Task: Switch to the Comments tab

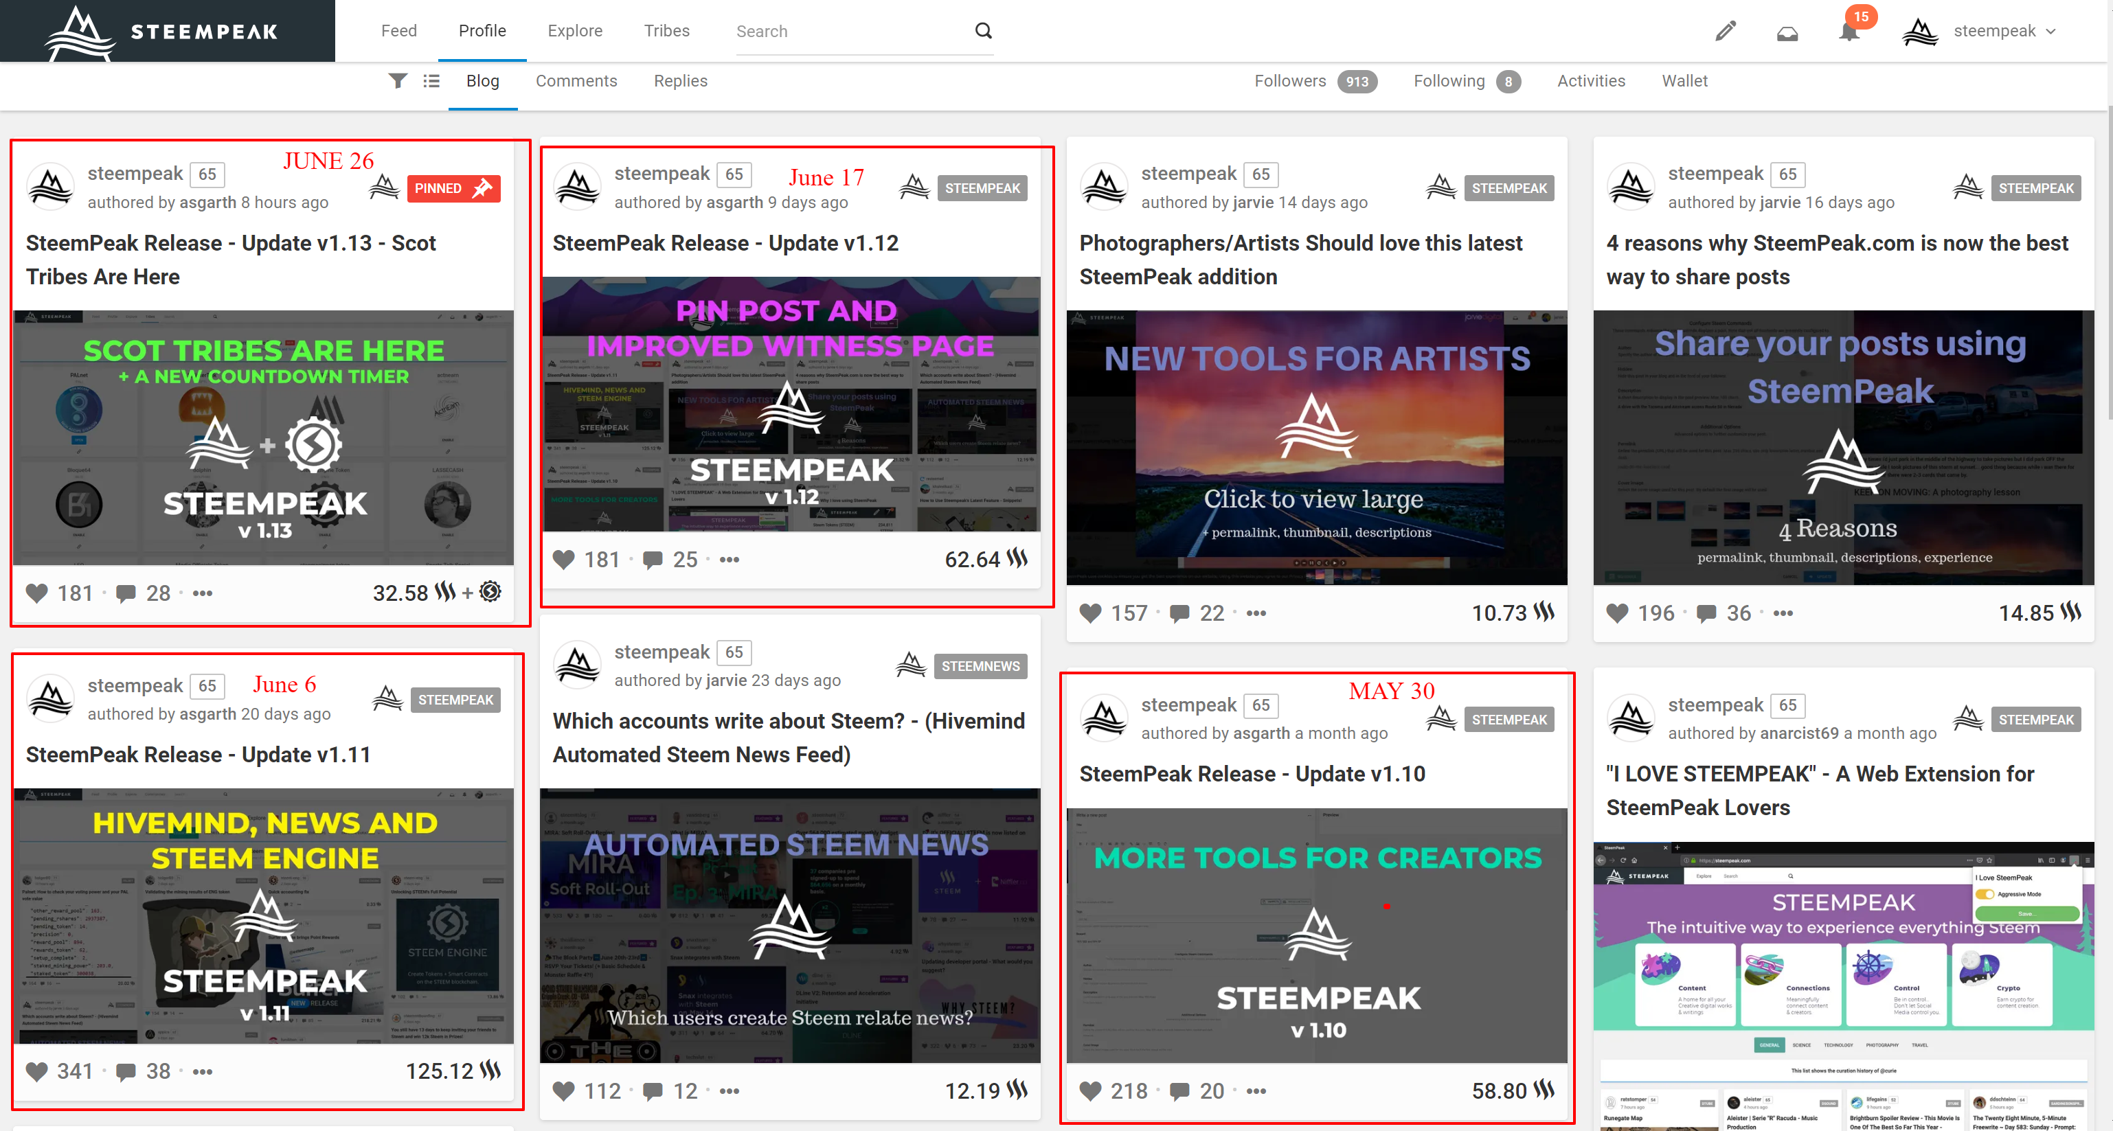Action: 576,80
